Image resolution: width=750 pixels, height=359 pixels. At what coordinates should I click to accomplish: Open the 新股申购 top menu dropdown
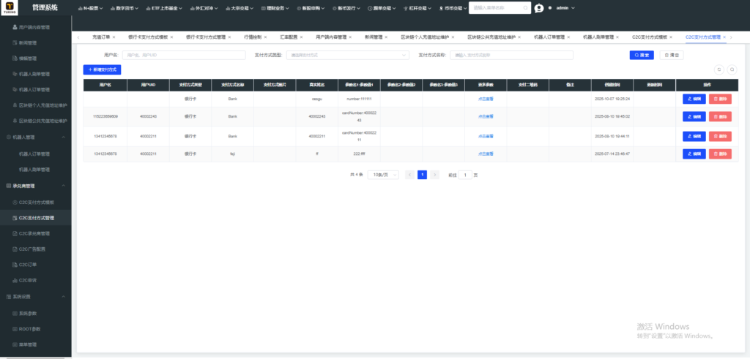tap(311, 8)
